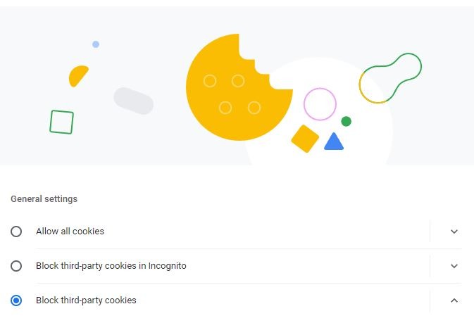The width and height of the screenshot is (474, 323).
Task: Collapse the Block third-party cookies section
Action: click(454, 300)
